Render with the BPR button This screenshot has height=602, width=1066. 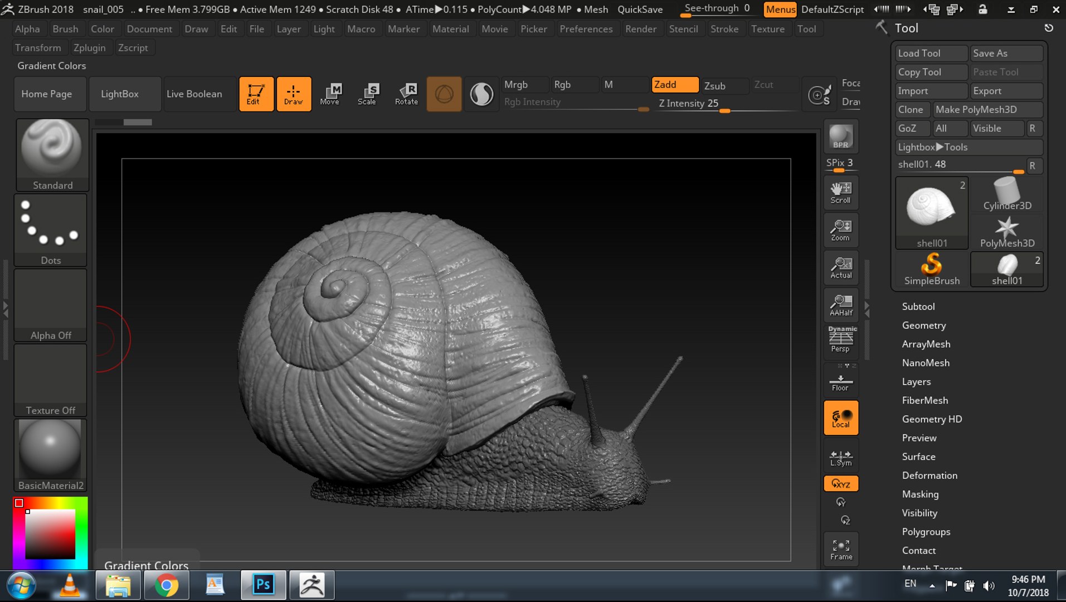[x=841, y=137]
